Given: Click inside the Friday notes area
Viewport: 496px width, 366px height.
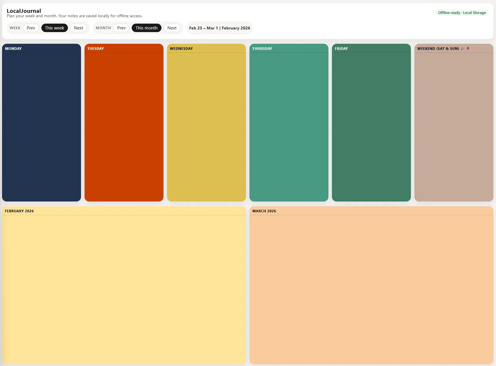Looking at the screenshot, I should point(371,127).
